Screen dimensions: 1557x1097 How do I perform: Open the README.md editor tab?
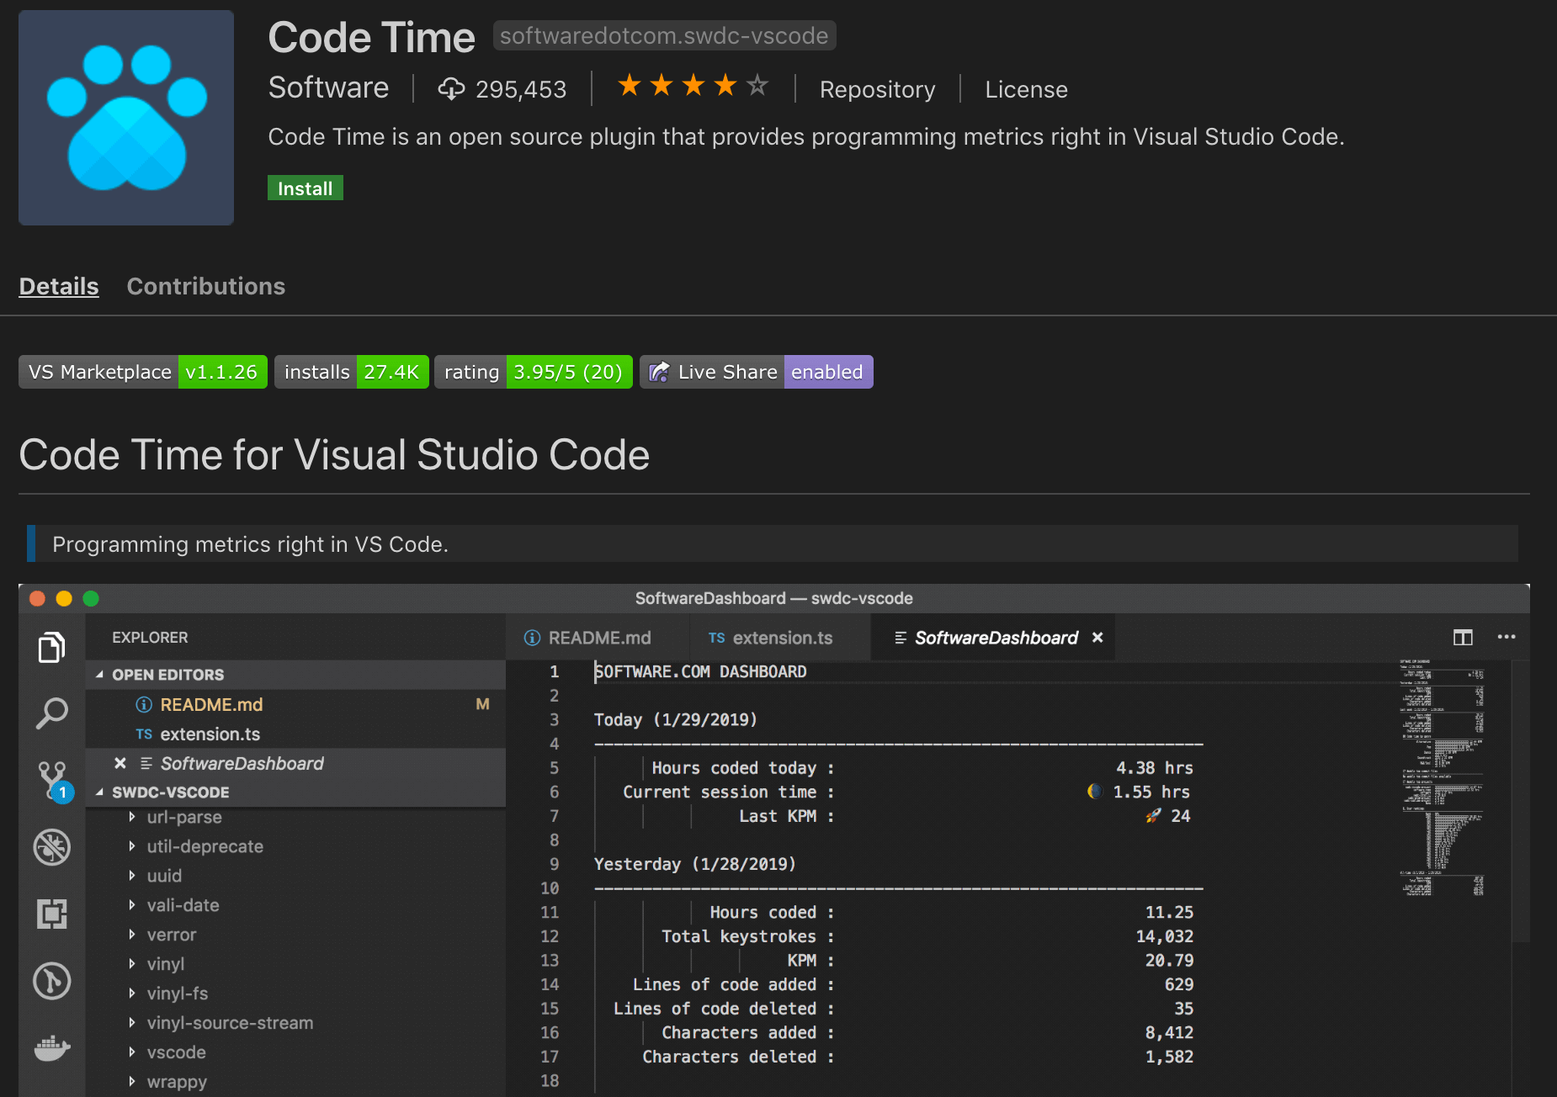coord(598,638)
